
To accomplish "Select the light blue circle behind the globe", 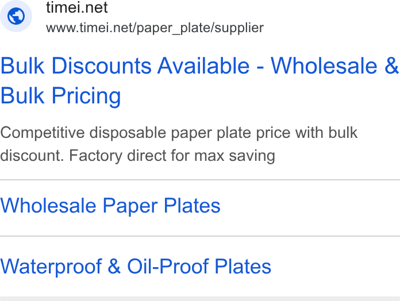I will (16, 16).
